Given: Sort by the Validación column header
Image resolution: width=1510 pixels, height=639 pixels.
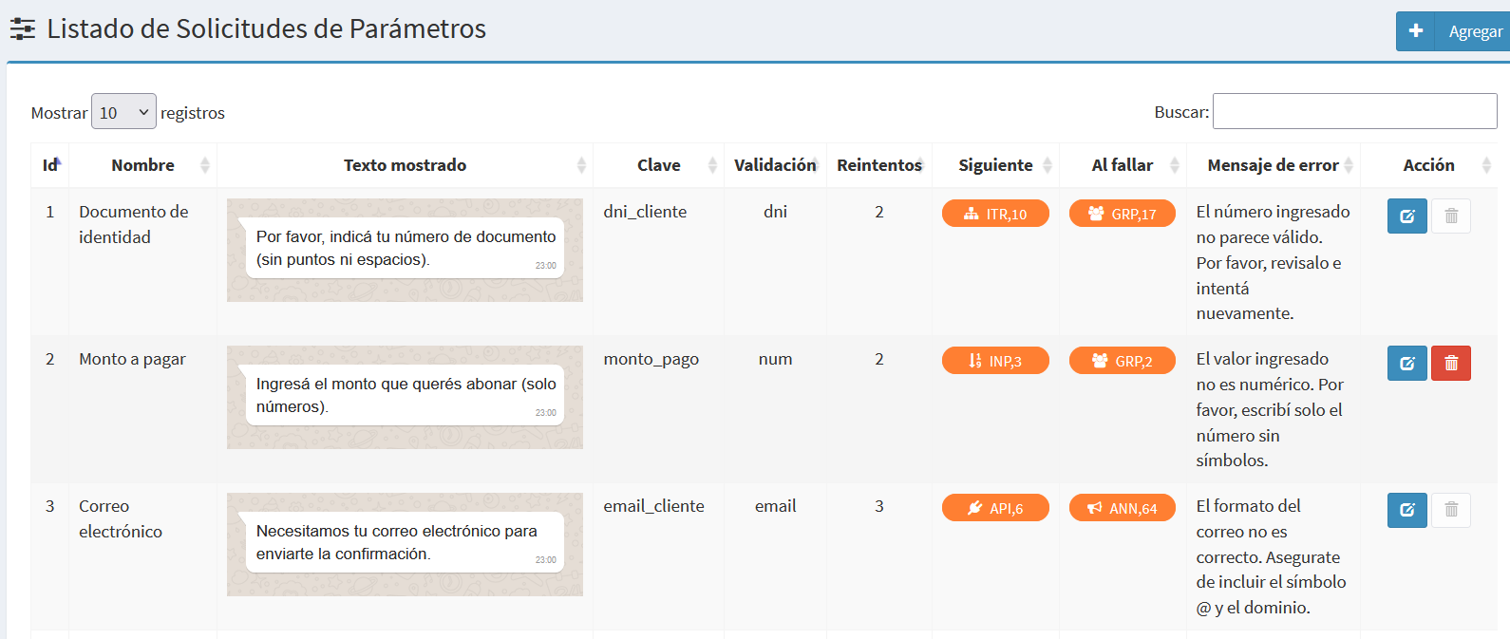Looking at the screenshot, I should pyautogui.click(x=775, y=165).
